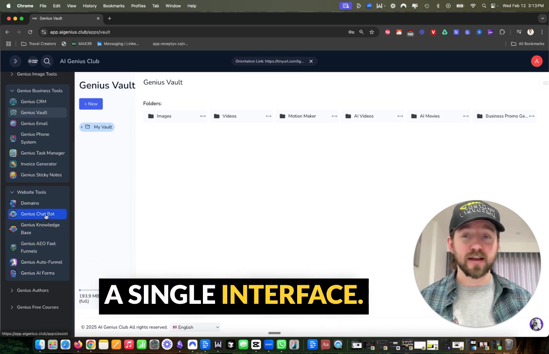This screenshot has height=354, width=549.
Task: Open the user avatar A menu
Action: [x=537, y=61]
